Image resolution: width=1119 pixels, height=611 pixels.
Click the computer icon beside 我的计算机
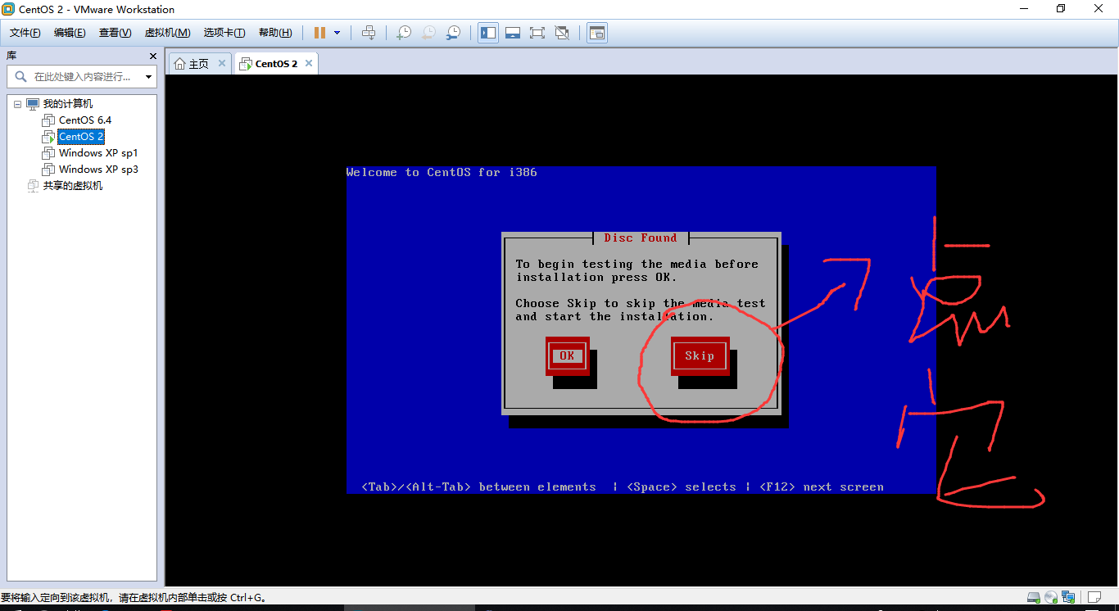coord(33,104)
